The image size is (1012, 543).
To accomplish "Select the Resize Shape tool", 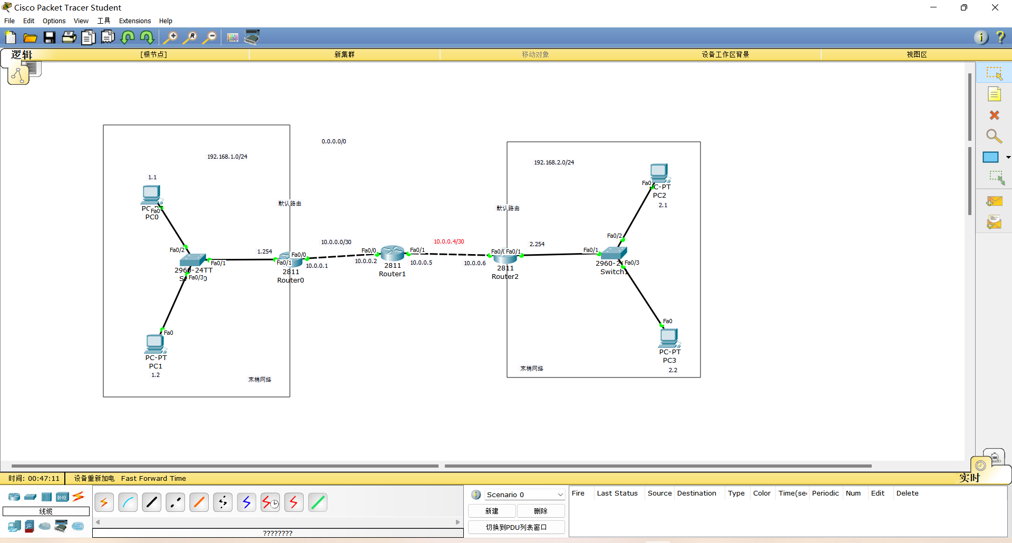I will [x=997, y=178].
